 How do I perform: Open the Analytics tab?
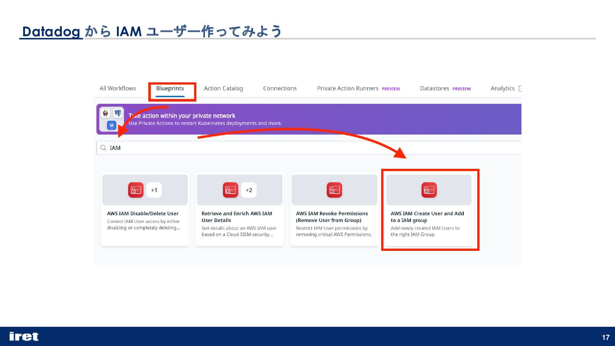pyautogui.click(x=502, y=88)
